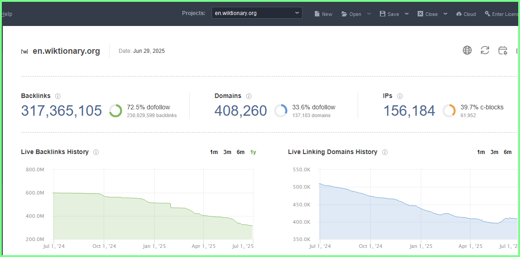
Task: Click the orange c-blocks donut chart
Action: point(449,111)
